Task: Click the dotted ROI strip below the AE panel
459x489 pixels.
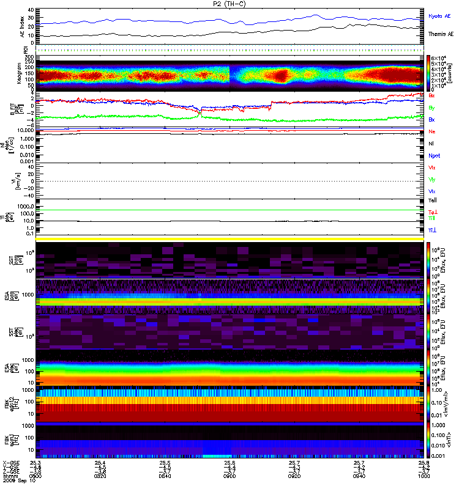Action: tap(229, 48)
